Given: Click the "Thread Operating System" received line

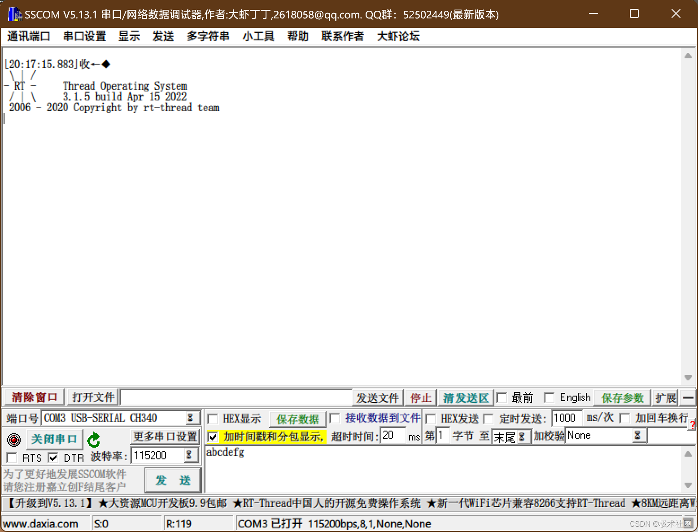Looking at the screenshot, I should pyautogui.click(x=125, y=86).
